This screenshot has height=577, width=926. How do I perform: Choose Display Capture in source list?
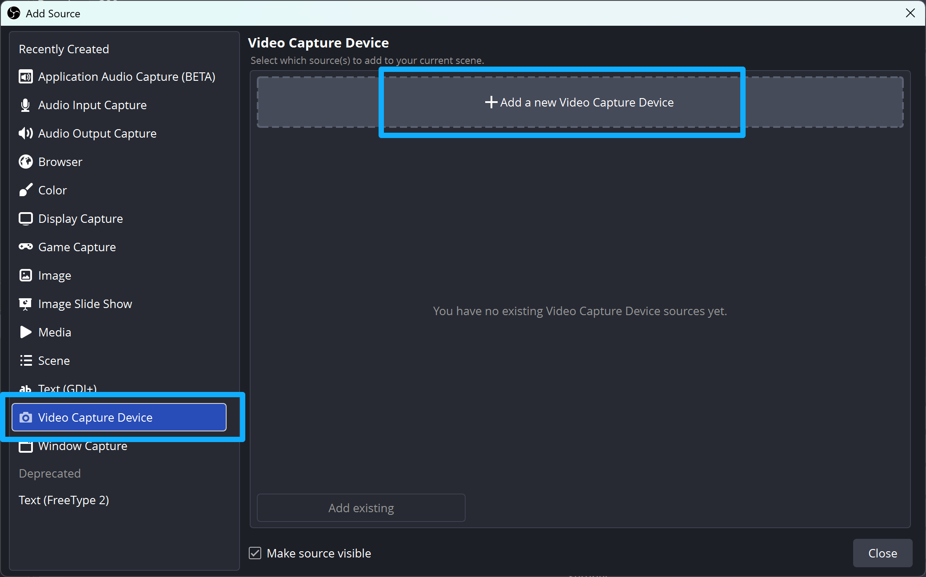click(119, 219)
